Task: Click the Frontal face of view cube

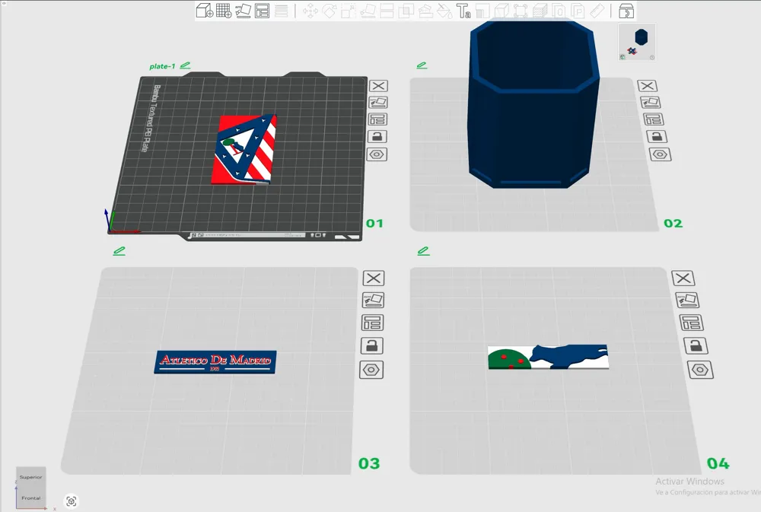Action: [30, 498]
